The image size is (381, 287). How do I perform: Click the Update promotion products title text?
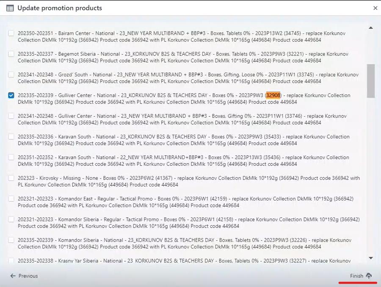(60, 8)
